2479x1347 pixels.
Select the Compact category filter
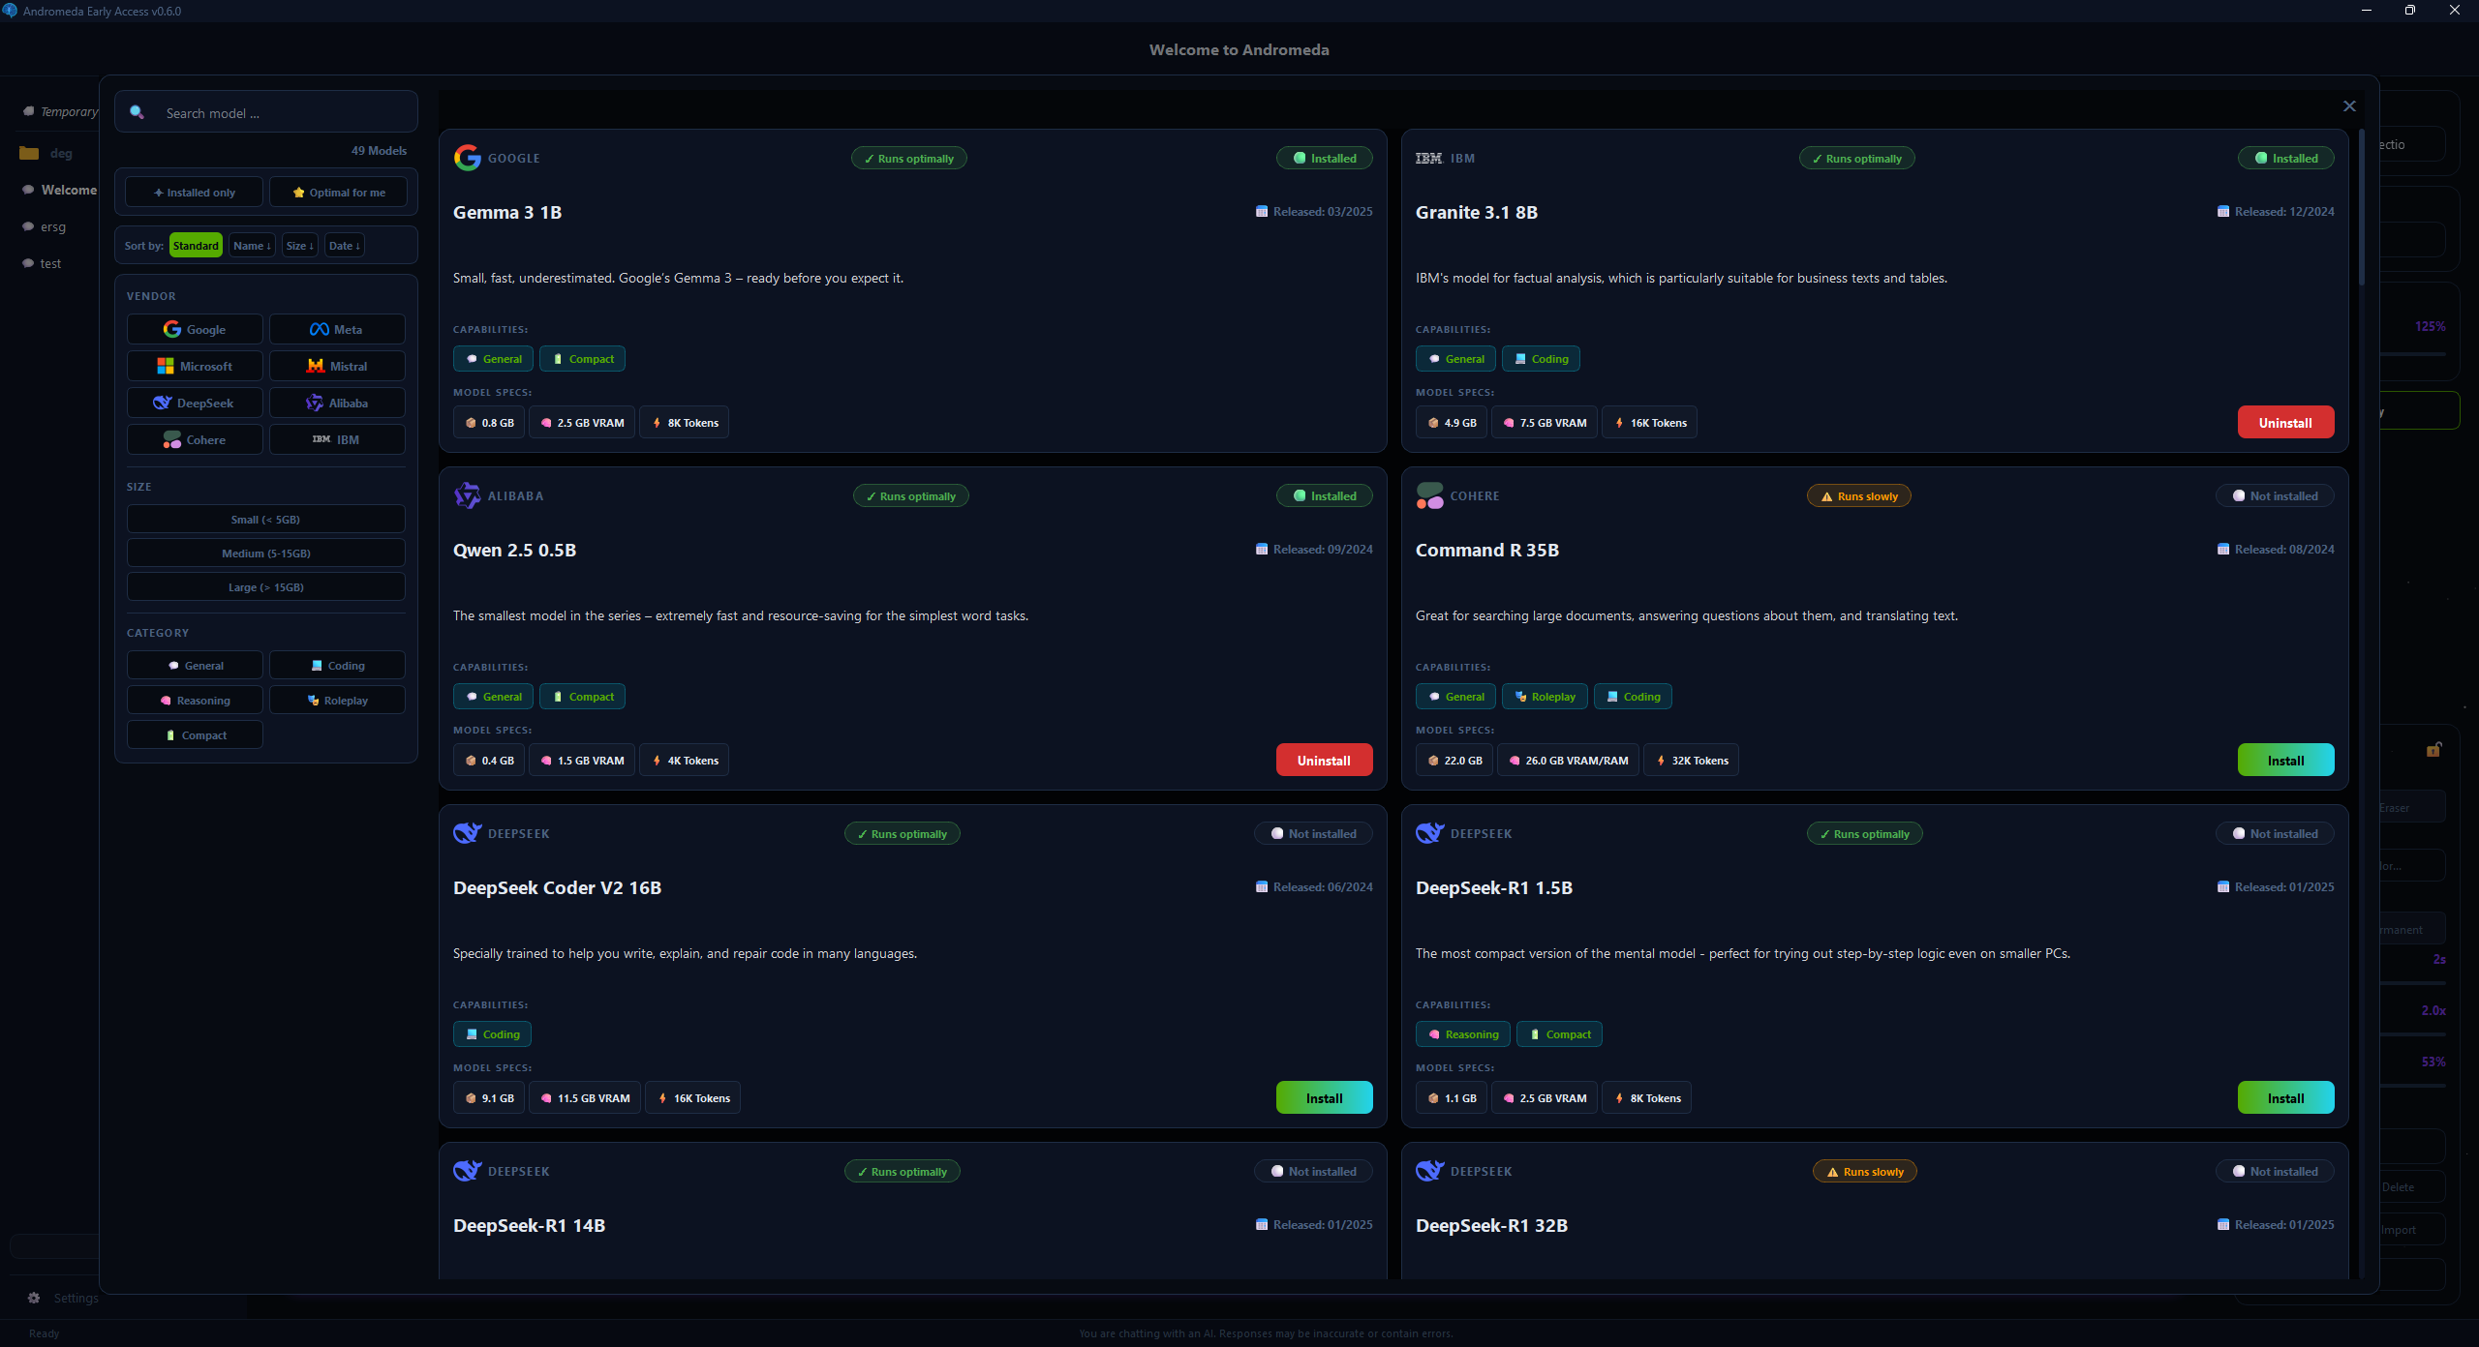tap(195, 734)
